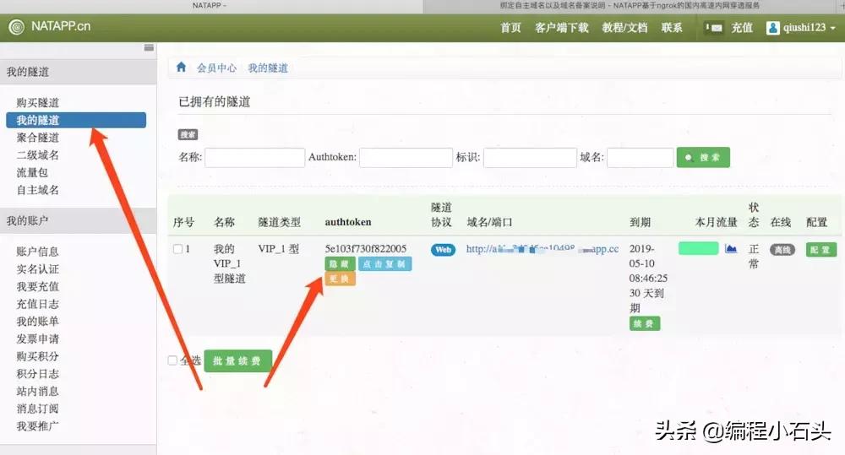This screenshot has width=845, height=455.
Task: Open 账户信息 in the sidebar
Action: (x=38, y=252)
